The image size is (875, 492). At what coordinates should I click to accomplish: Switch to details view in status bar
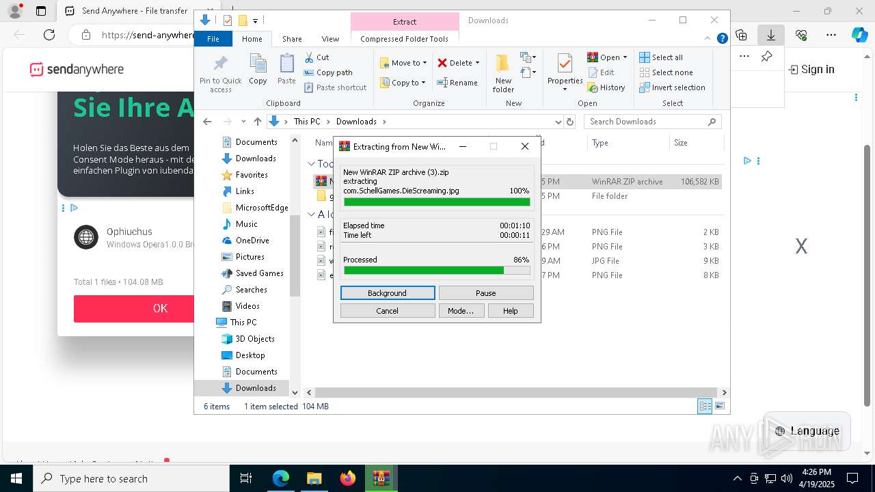(x=705, y=406)
